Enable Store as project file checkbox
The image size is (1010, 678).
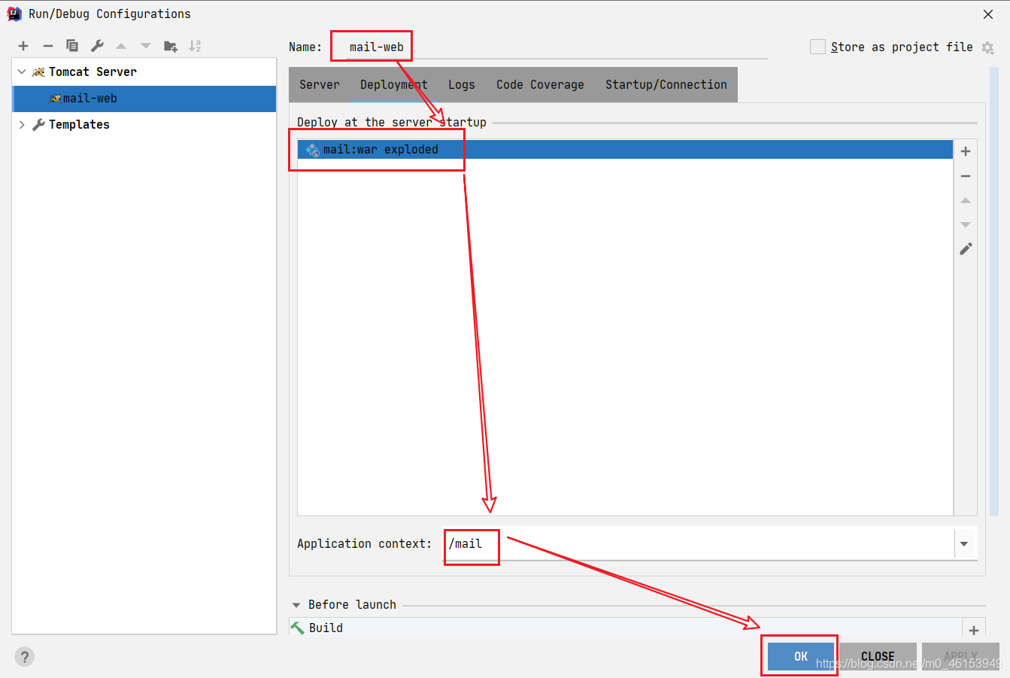[817, 47]
